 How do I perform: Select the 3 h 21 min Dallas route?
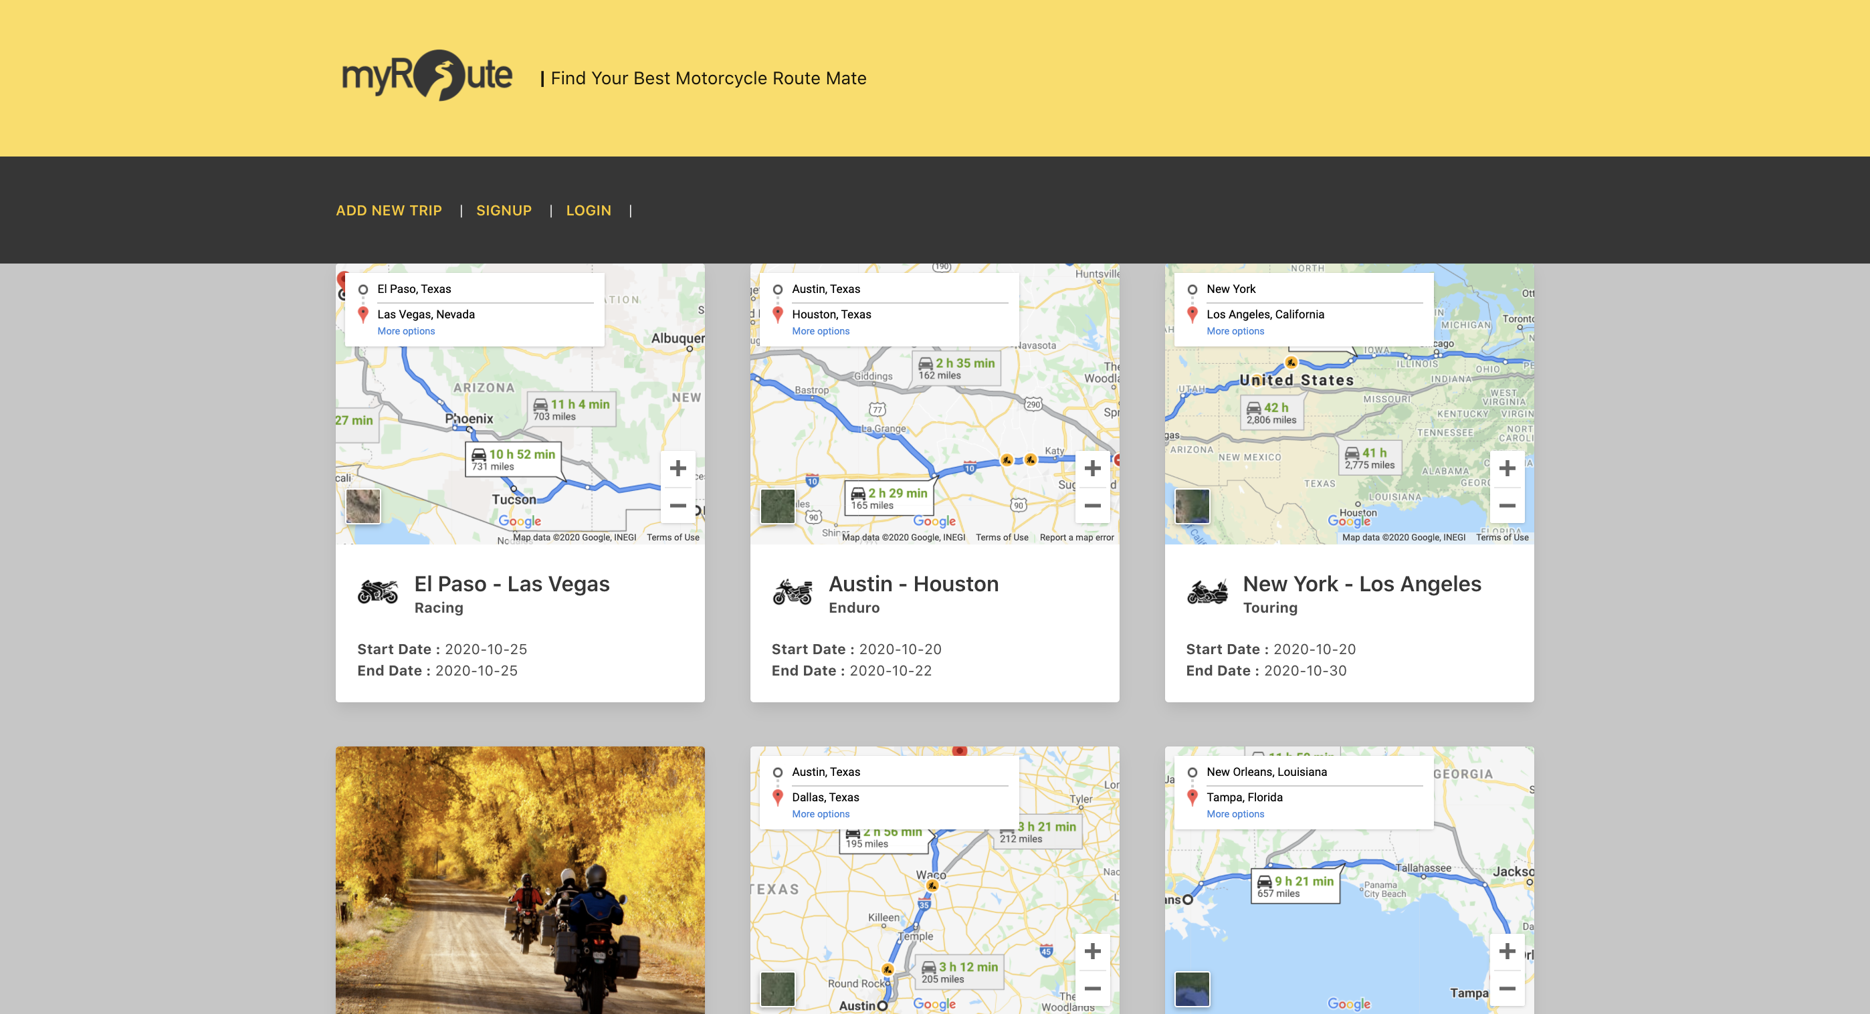tap(1038, 832)
